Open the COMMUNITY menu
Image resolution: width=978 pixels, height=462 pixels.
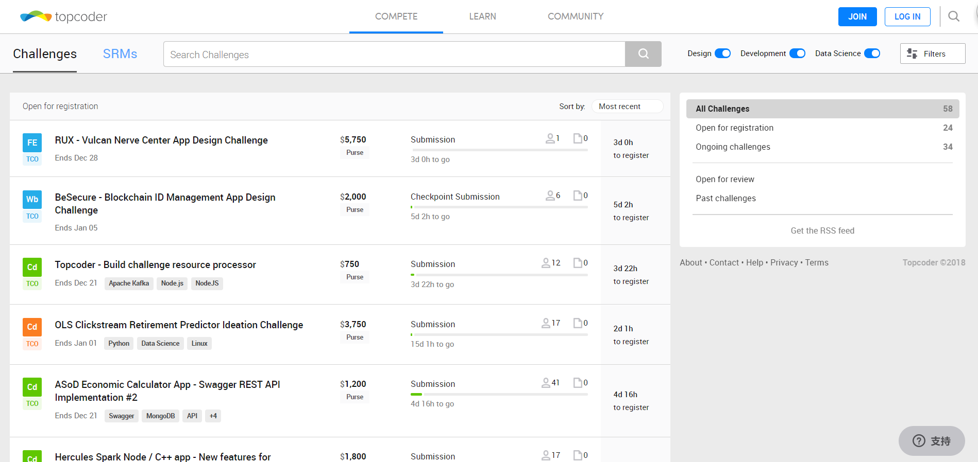[576, 16]
